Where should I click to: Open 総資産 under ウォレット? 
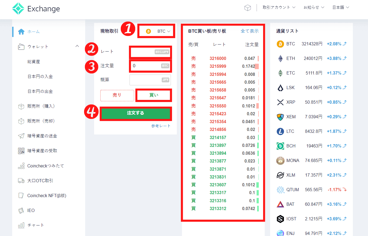point(34,62)
